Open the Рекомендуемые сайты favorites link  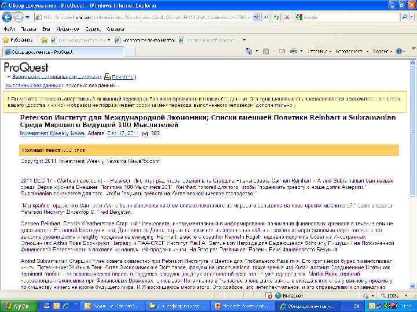click(x=79, y=40)
